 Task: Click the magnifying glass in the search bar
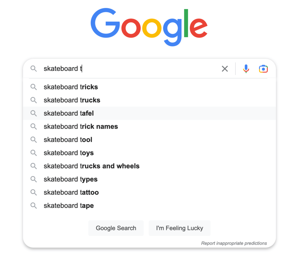tap(33, 69)
